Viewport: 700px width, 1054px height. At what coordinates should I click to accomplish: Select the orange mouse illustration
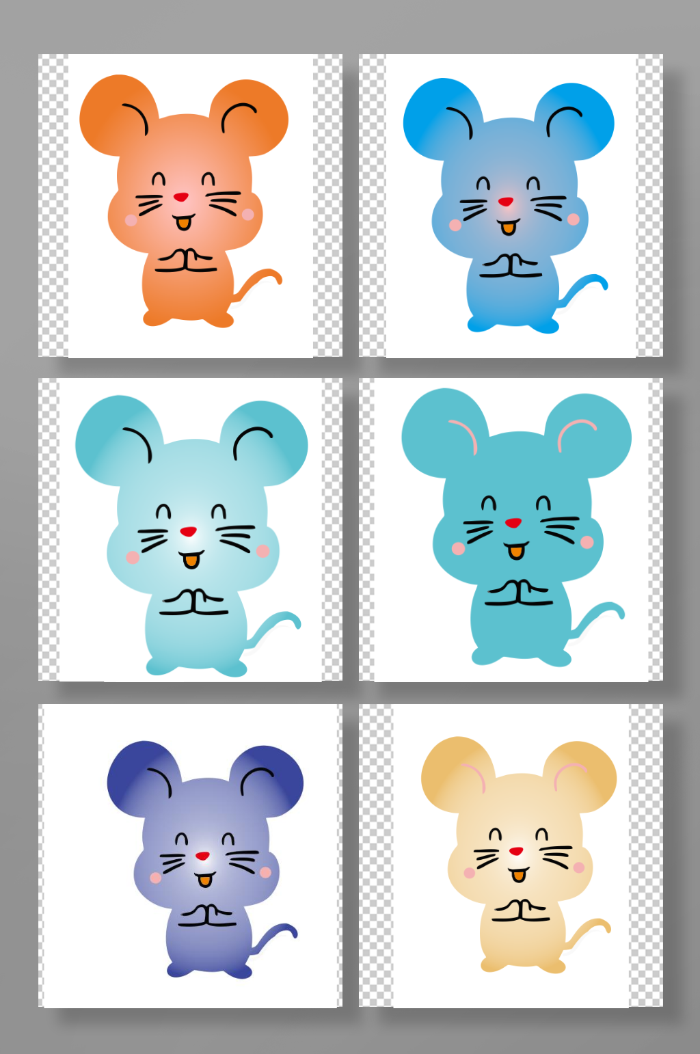pyautogui.click(x=183, y=201)
